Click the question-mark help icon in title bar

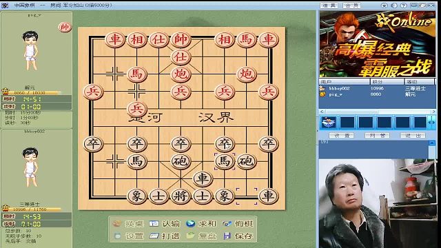[x=403, y=6]
